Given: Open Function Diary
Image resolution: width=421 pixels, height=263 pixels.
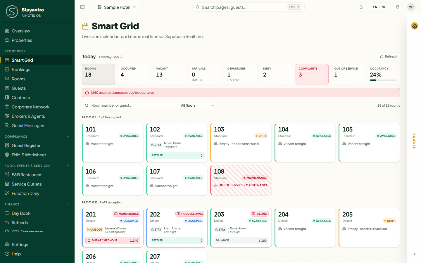Looking at the screenshot, I should (x=37, y=193).
